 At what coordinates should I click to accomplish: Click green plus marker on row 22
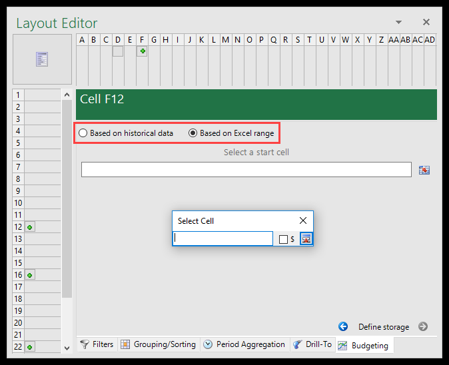30,347
